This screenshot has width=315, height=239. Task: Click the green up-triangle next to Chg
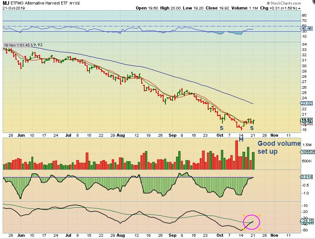[300, 8]
